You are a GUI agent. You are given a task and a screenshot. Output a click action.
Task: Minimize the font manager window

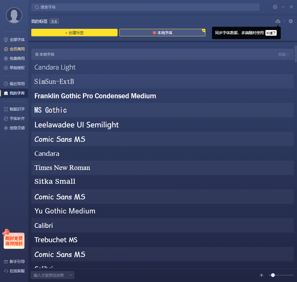(283, 7)
